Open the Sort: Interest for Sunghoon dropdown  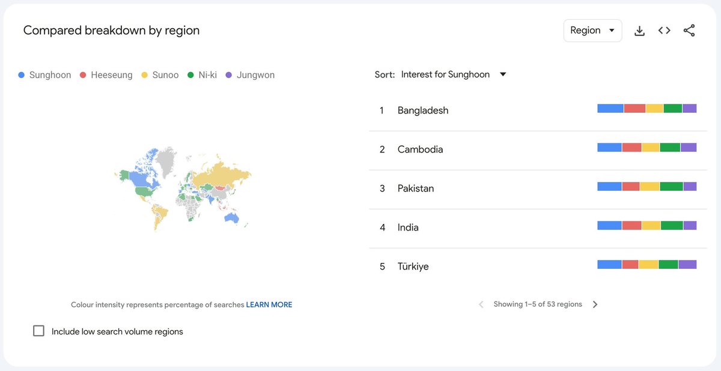[x=454, y=74]
